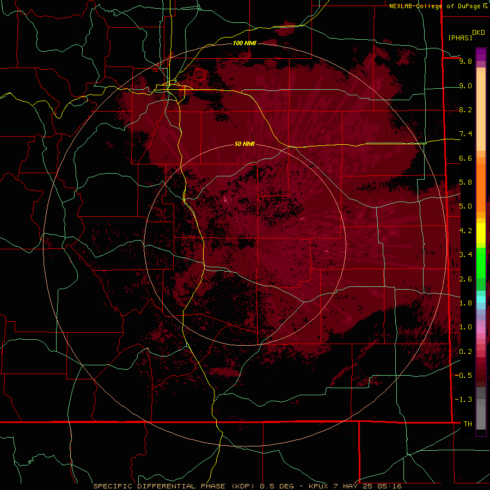The image size is (490, 490).
Task: Pick the cyan segment of the color scale
Action: pos(481,299)
